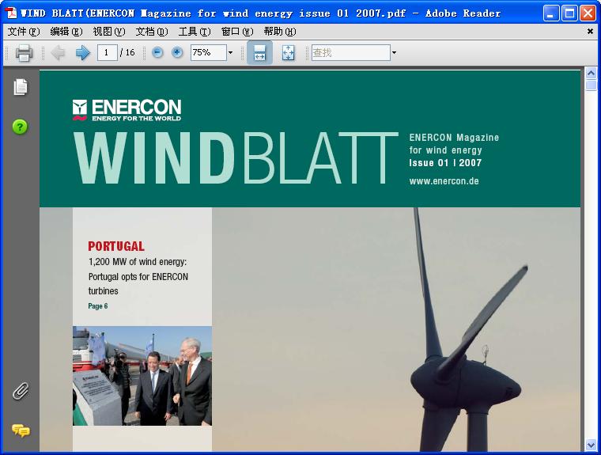601x455 pixels.
Task: Click the vertical scrollbar up arrow
Action: [x=591, y=73]
